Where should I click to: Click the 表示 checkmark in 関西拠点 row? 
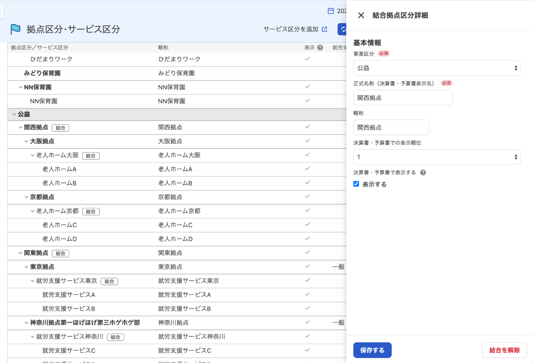(x=308, y=127)
